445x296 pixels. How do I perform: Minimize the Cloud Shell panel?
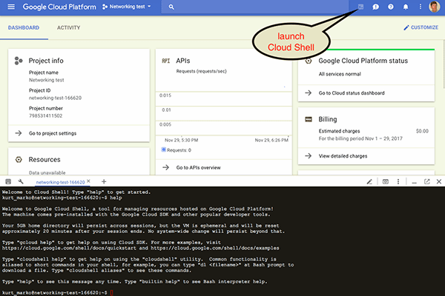pos(415,182)
